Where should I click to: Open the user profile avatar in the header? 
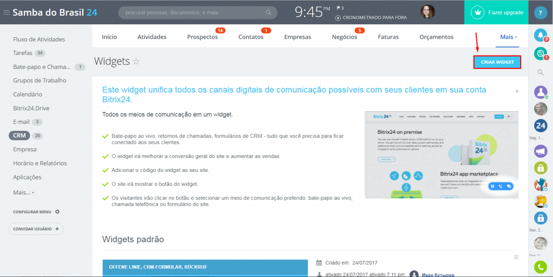pyautogui.click(x=428, y=12)
